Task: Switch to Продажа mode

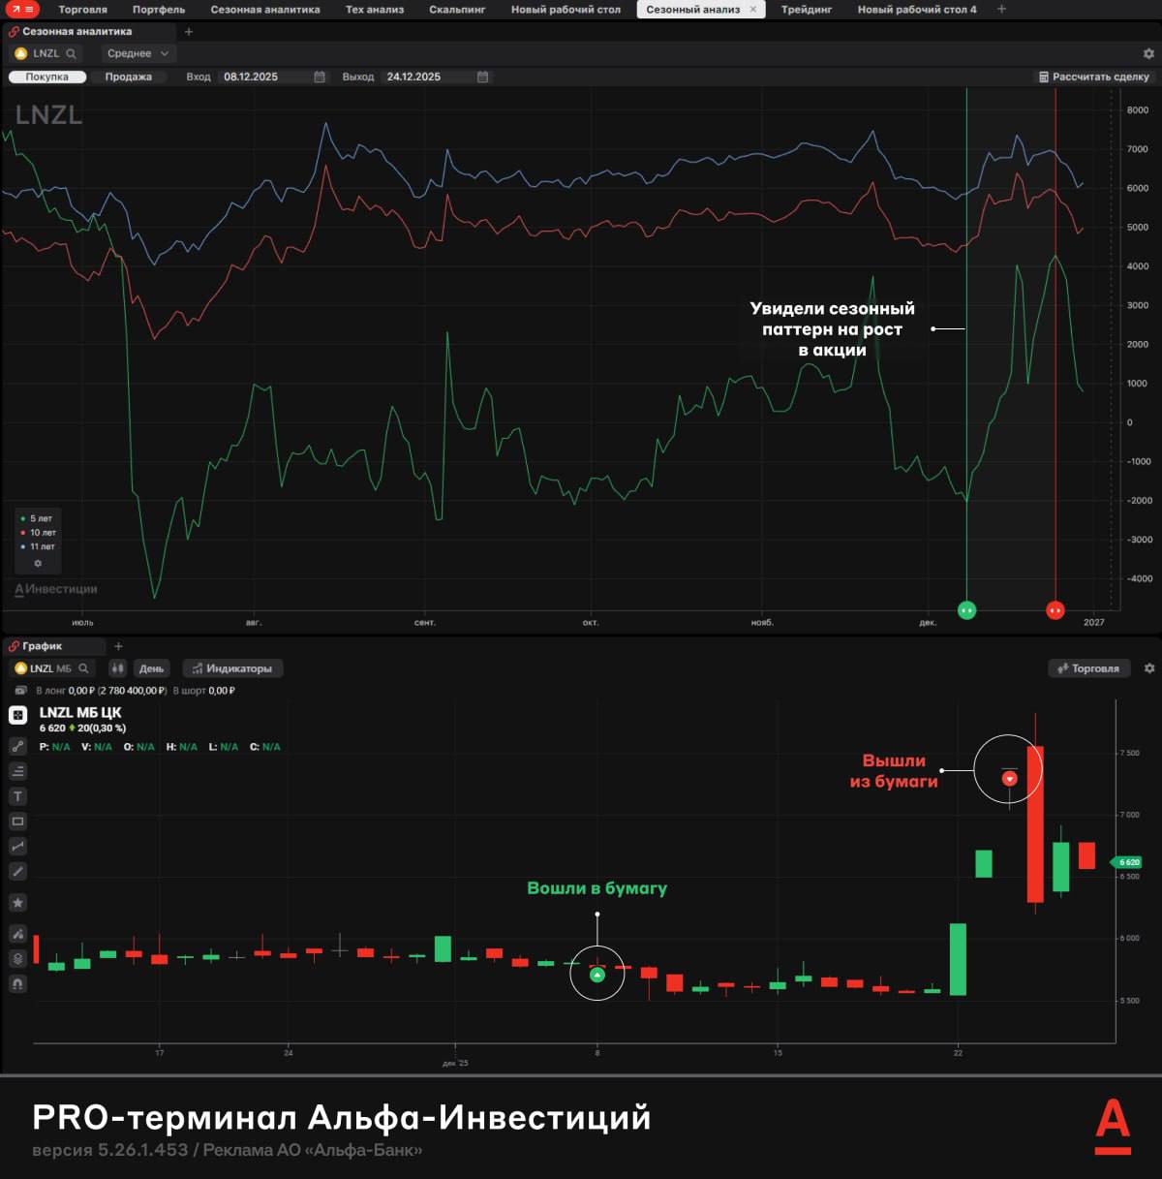Action: [130, 77]
